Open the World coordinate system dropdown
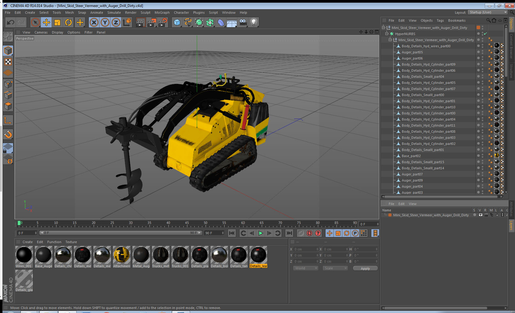The width and height of the screenshot is (515, 313). point(306,268)
